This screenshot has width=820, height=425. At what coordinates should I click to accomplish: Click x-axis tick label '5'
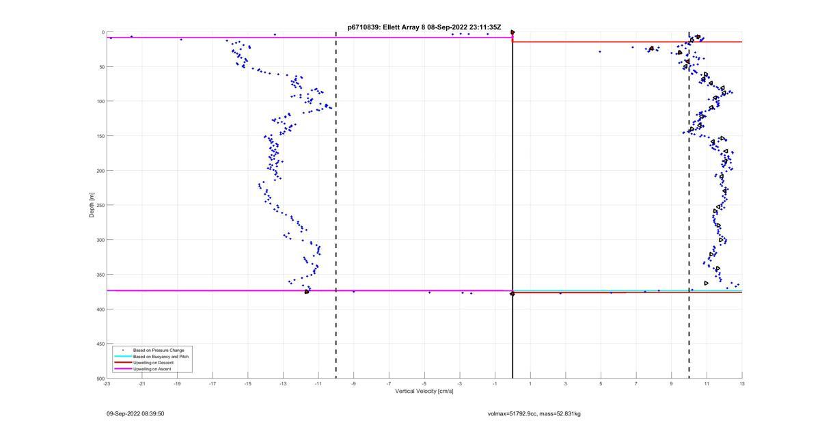(x=601, y=384)
